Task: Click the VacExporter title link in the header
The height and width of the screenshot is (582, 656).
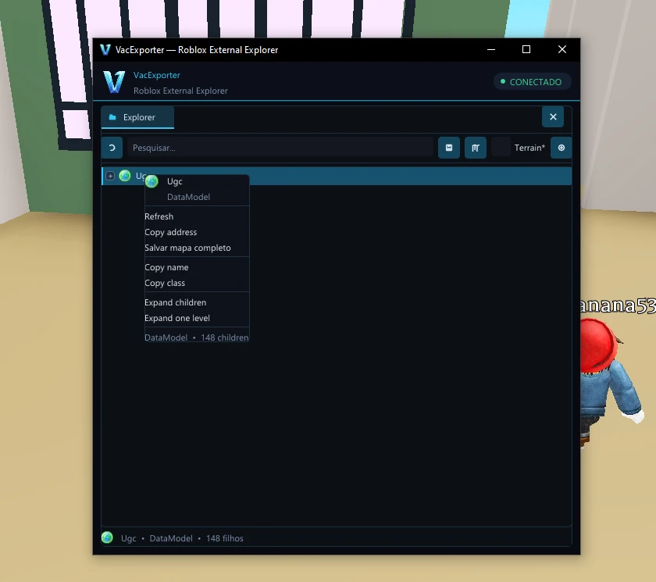Action: (x=157, y=75)
